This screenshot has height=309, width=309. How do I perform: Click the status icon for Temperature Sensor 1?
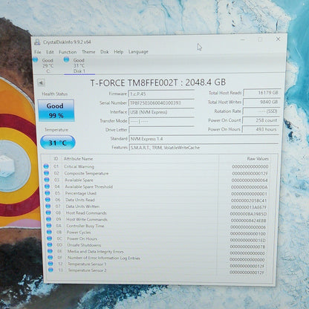51,264
